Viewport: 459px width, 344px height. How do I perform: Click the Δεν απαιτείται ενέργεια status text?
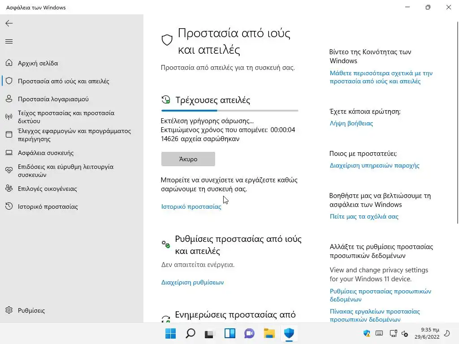pos(198,265)
